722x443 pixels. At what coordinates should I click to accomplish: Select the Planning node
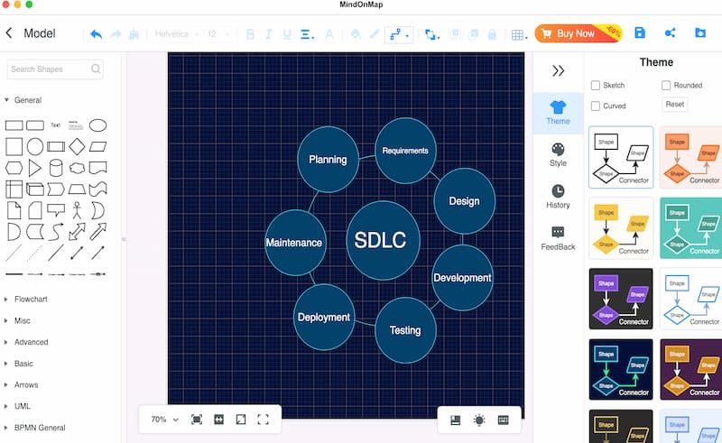coord(328,160)
